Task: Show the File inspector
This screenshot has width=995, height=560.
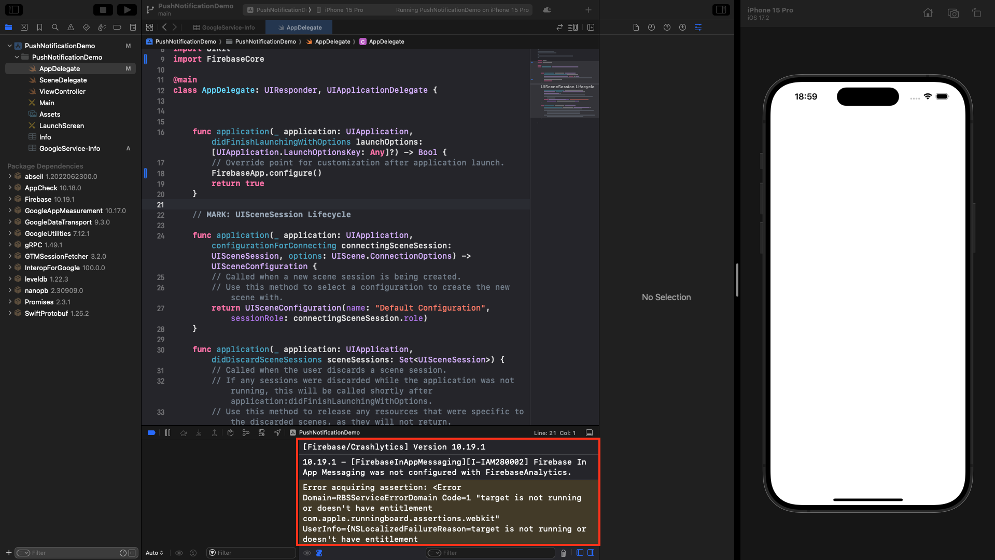Action: tap(636, 27)
